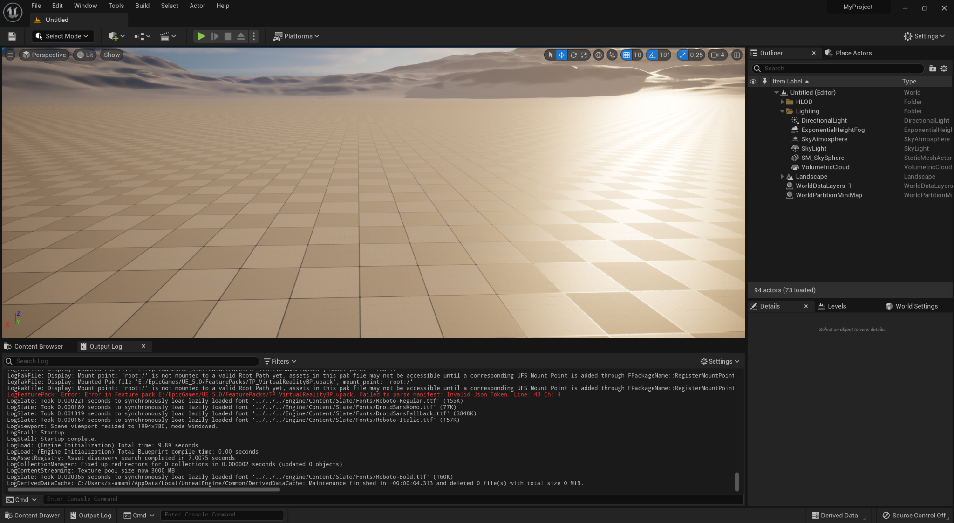Select the Move (translate) transform tool
The height and width of the screenshot is (523, 954).
tap(561, 55)
